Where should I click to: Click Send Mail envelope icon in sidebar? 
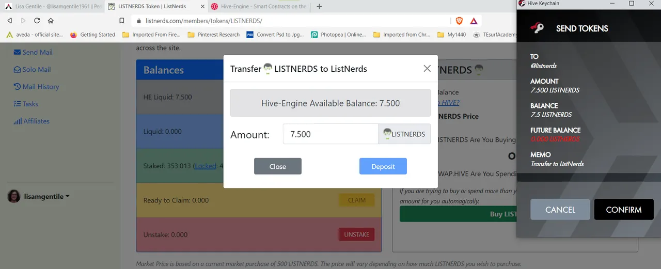click(x=17, y=52)
